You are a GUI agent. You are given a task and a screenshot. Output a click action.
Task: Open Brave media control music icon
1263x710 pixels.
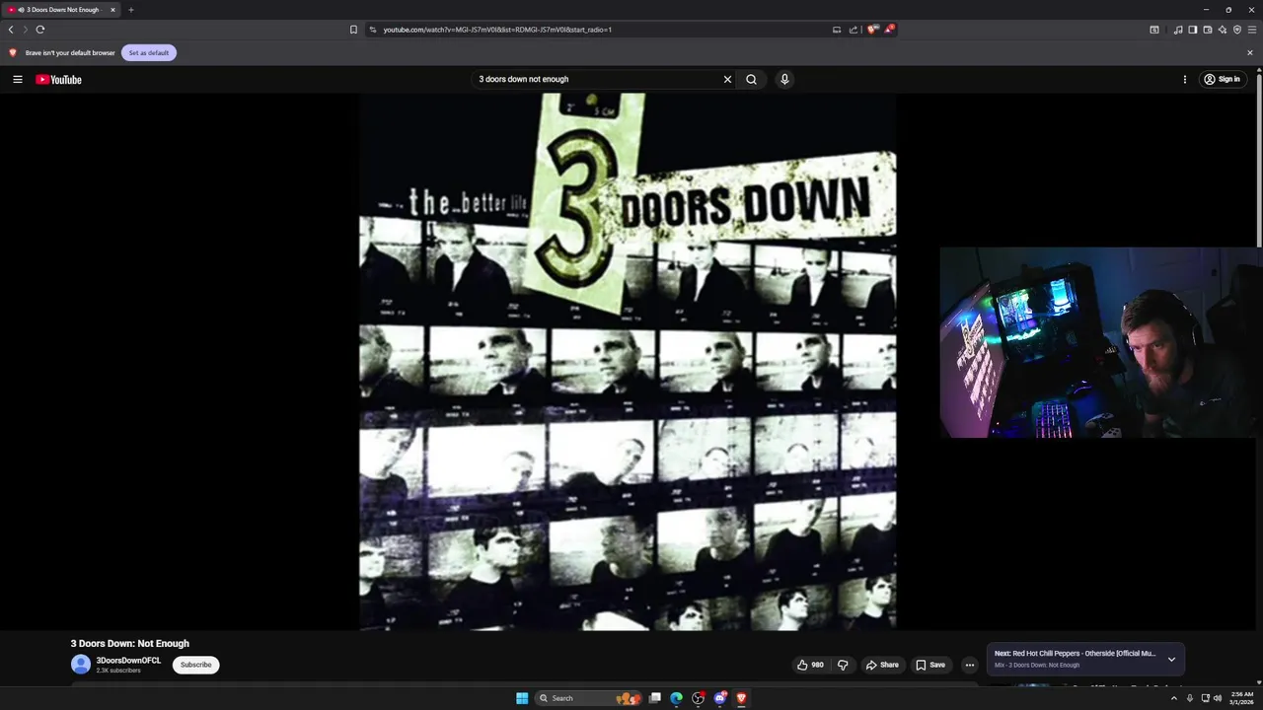point(1178,30)
